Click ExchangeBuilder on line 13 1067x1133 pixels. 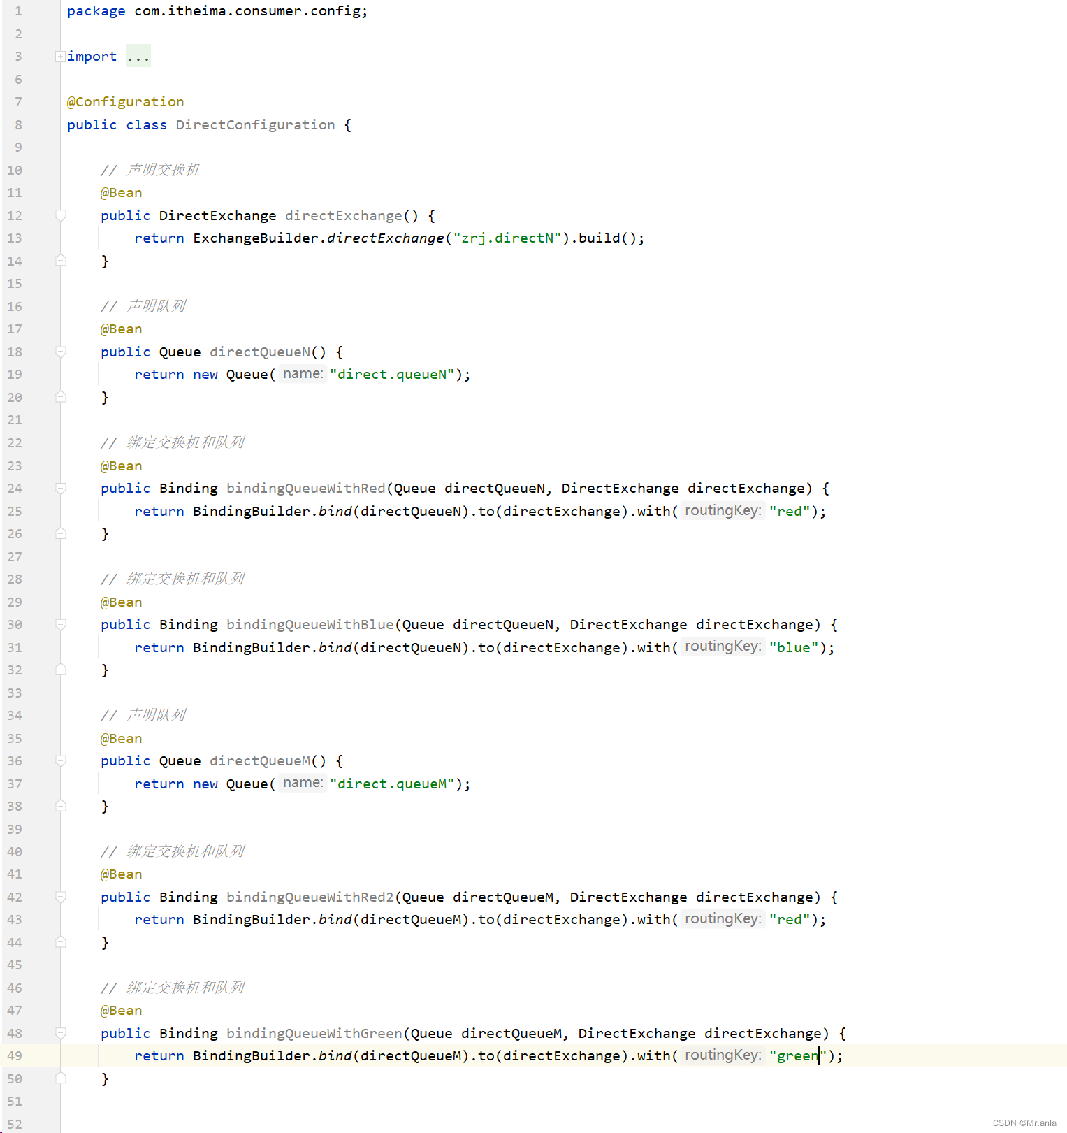(256, 238)
